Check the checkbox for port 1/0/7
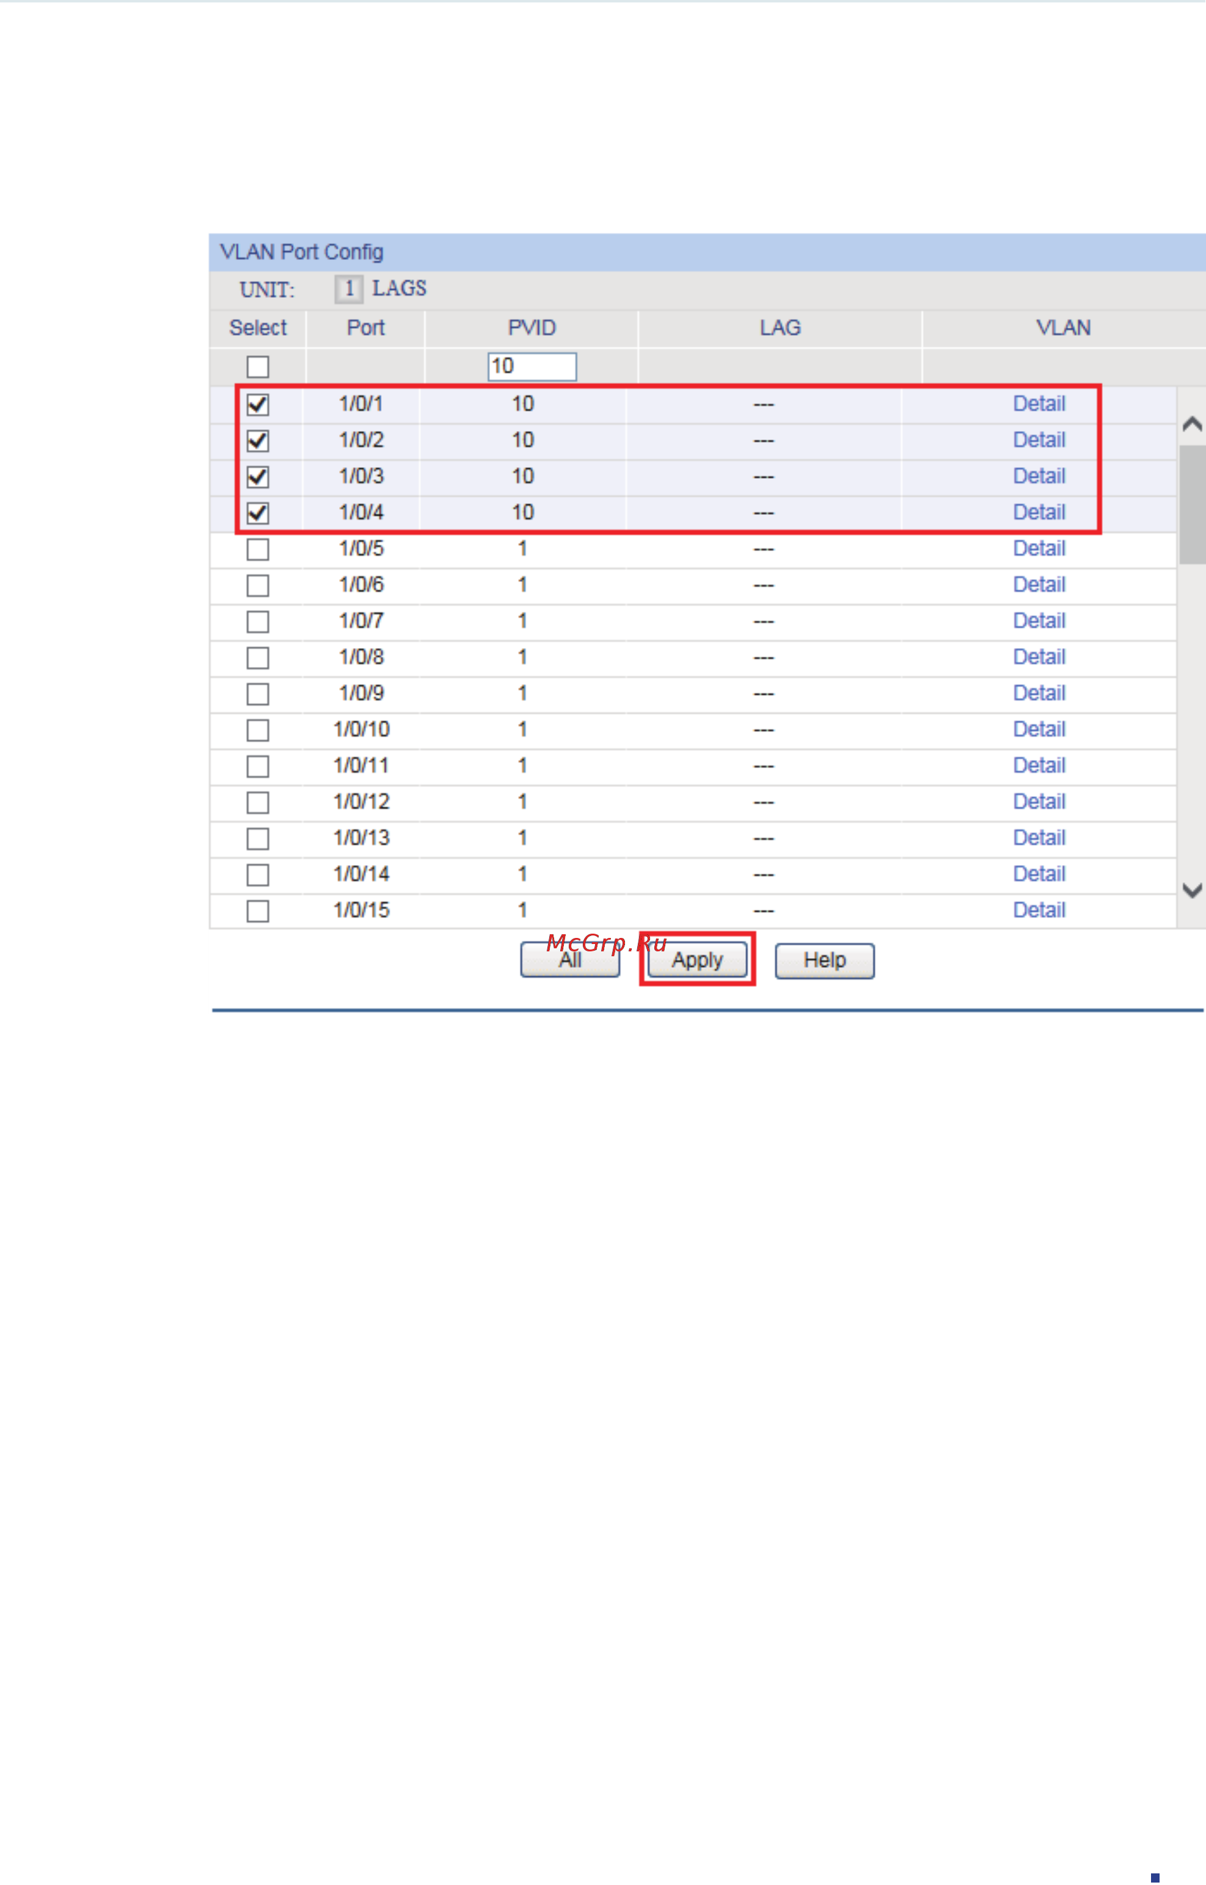 (x=258, y=622)
